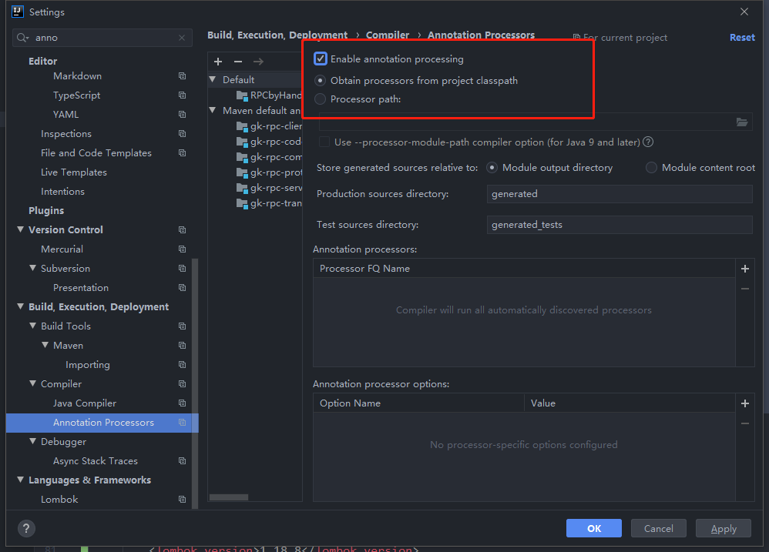This screenshot has width=769, height=552.
Task: Collapse the Maven tree node
Action: [45, 345]
